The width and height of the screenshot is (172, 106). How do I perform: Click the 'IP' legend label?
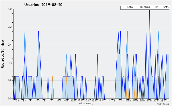coord(157,7)
